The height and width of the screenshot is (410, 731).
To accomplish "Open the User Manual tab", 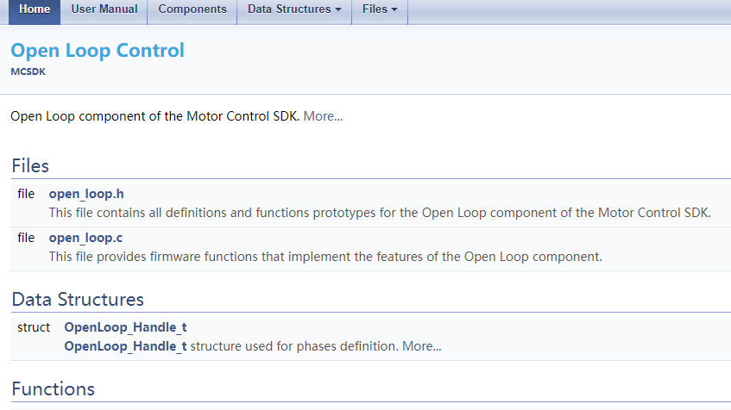I will point(104,9).
